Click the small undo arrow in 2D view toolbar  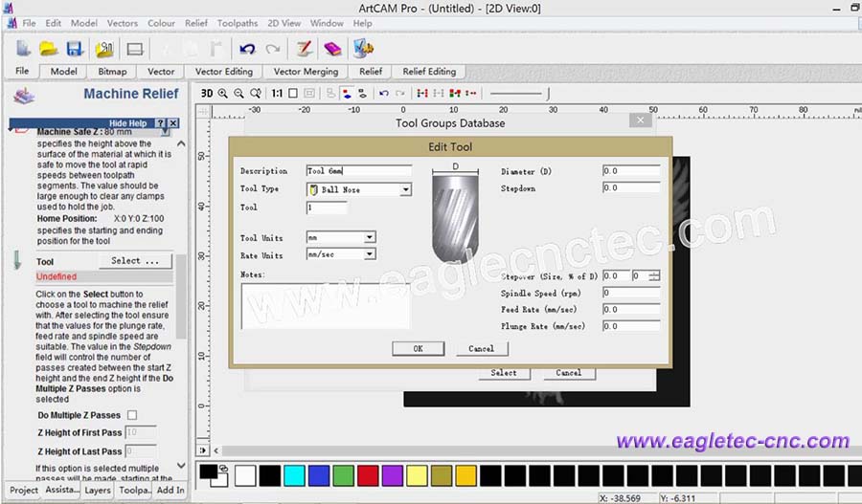tap(384, 94)
